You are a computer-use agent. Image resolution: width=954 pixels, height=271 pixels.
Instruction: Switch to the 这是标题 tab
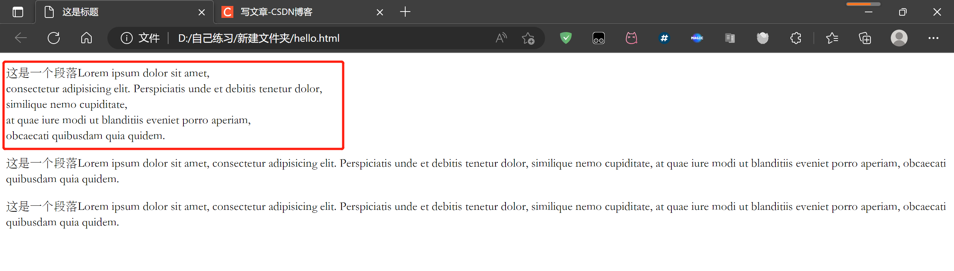pyautogui.click(x=124, y=12)
